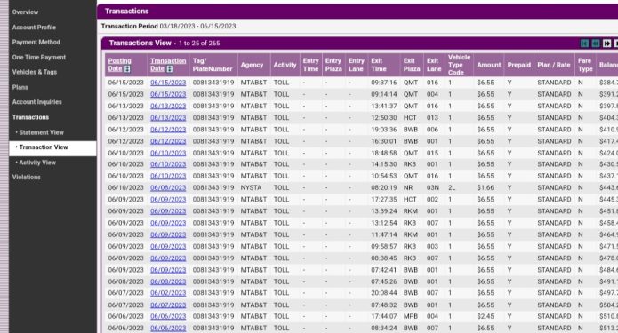Go to Payment Method page
Viewport: 618px width, 333px height.
click(36, 42)
